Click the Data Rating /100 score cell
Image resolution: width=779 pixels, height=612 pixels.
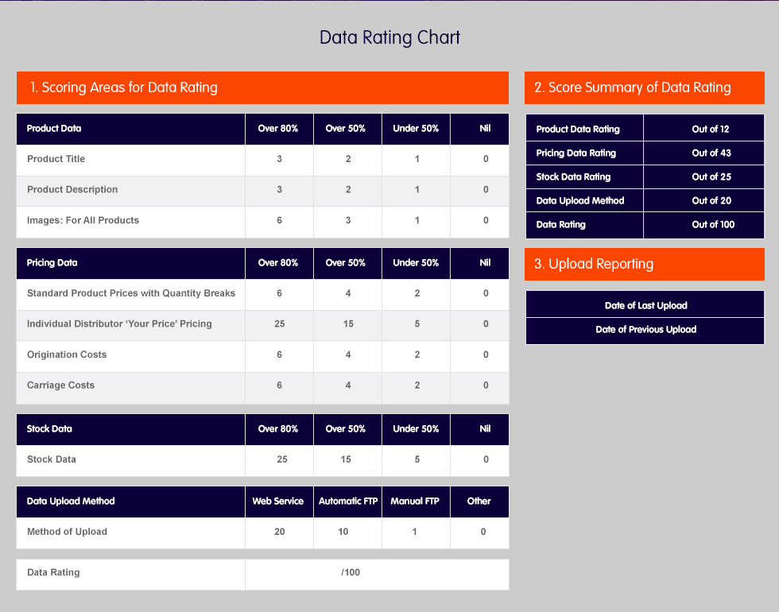[351, 572]
